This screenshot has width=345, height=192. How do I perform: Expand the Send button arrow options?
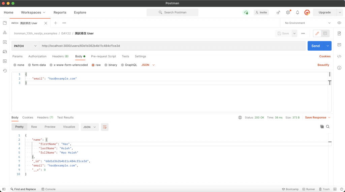(327, 46)
